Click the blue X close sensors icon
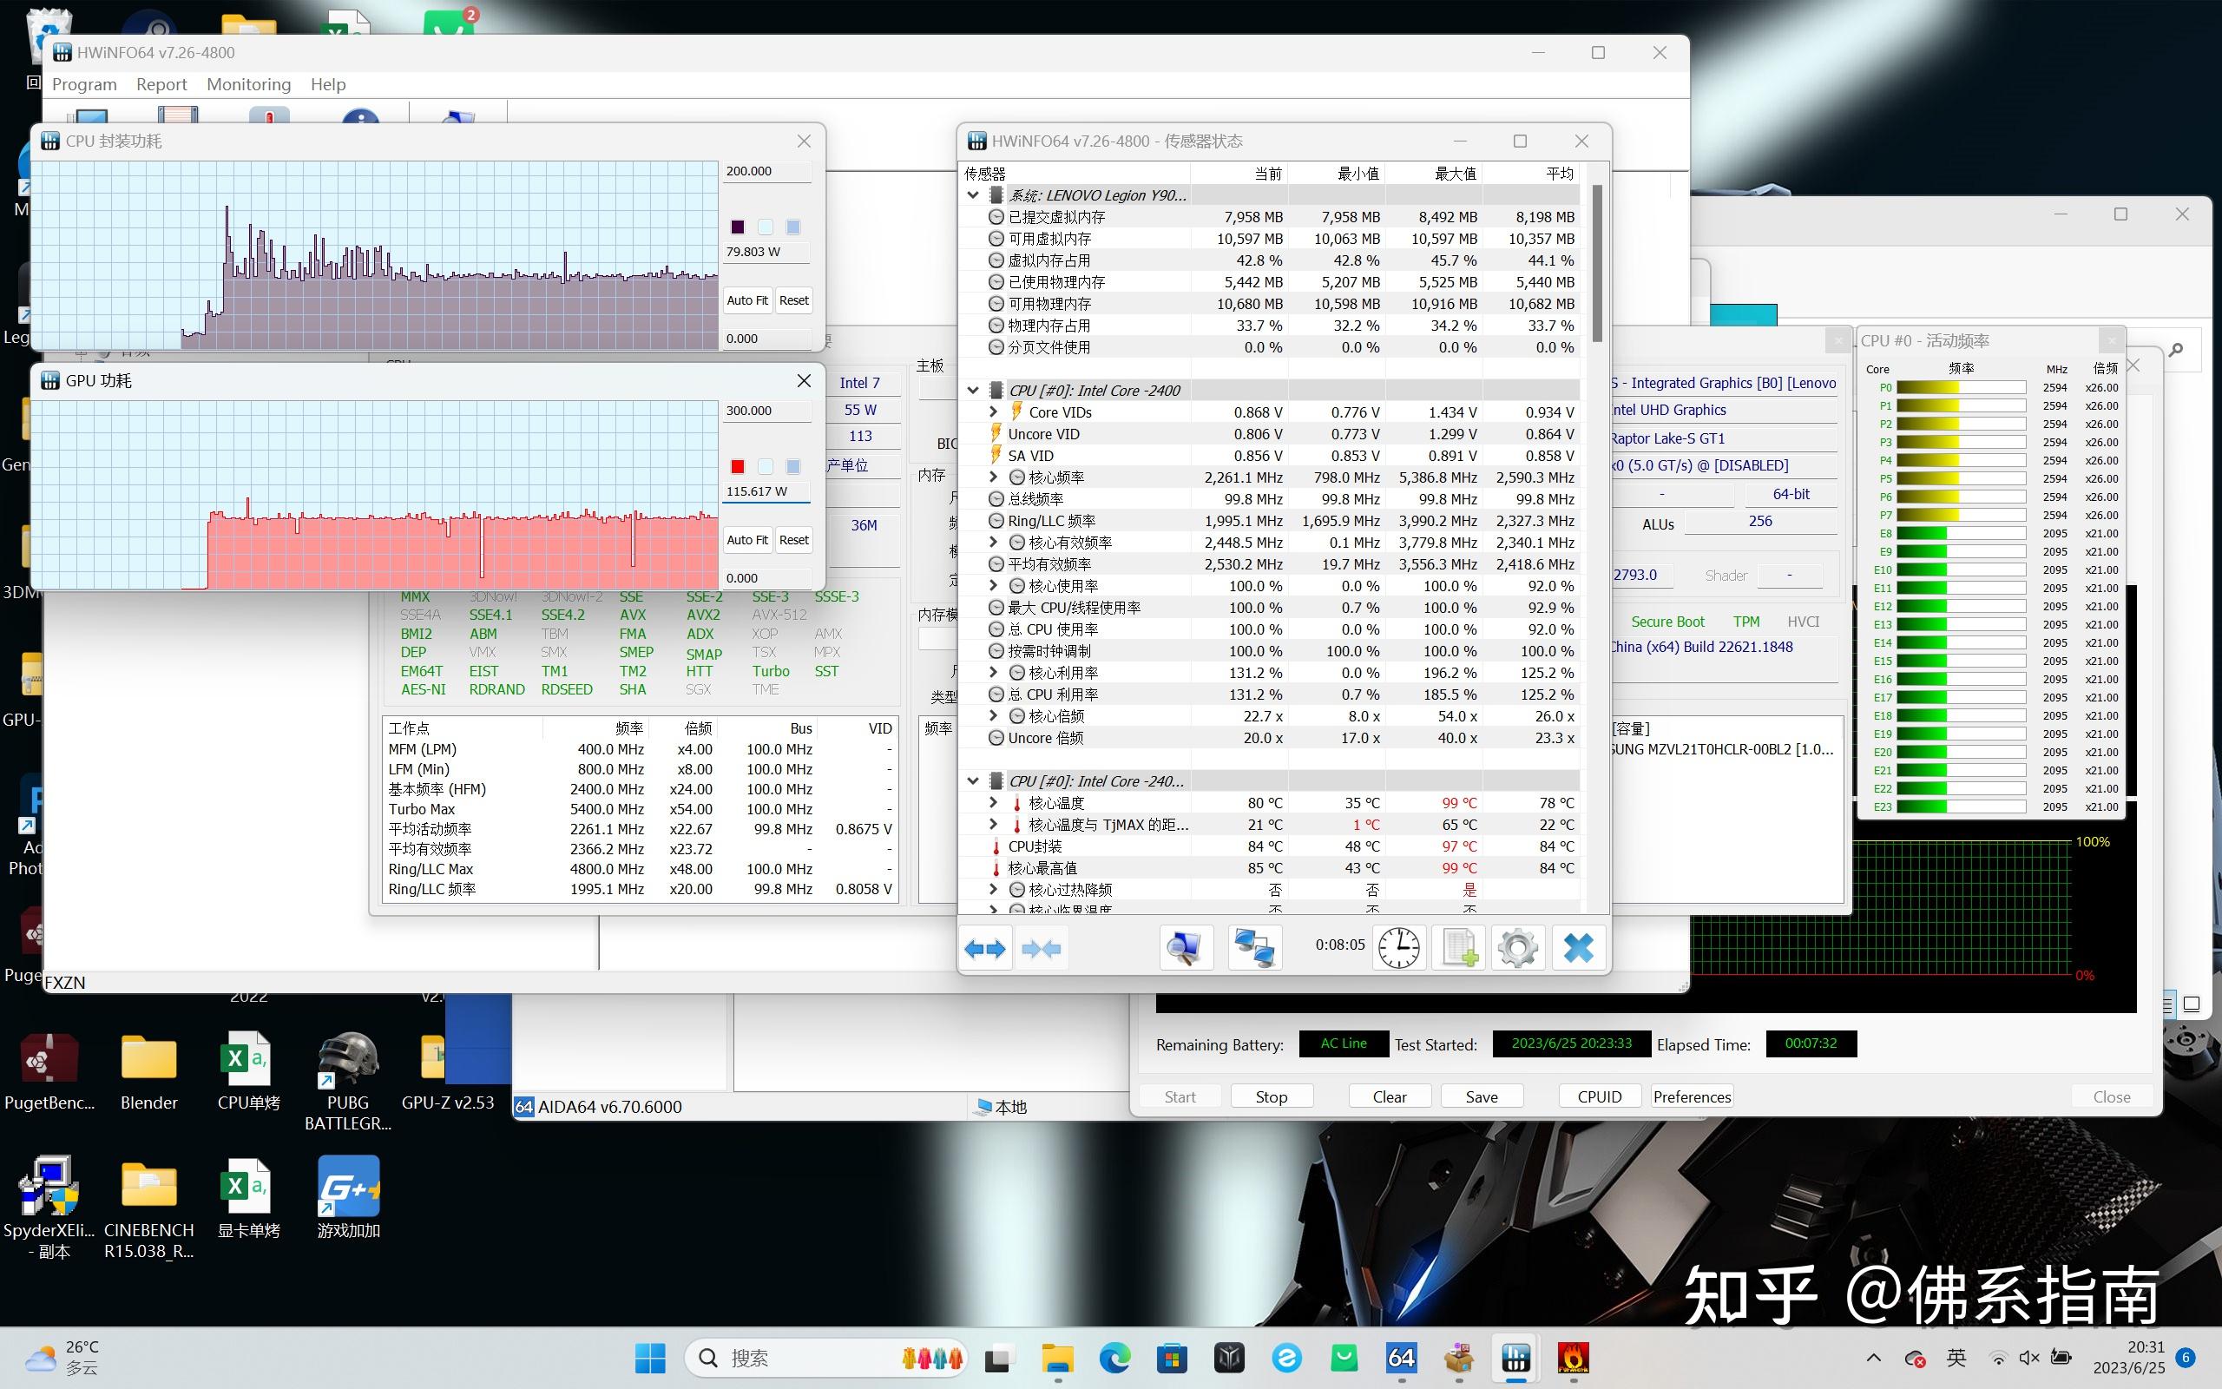 pyautogui.click(x=1578, y=947)
